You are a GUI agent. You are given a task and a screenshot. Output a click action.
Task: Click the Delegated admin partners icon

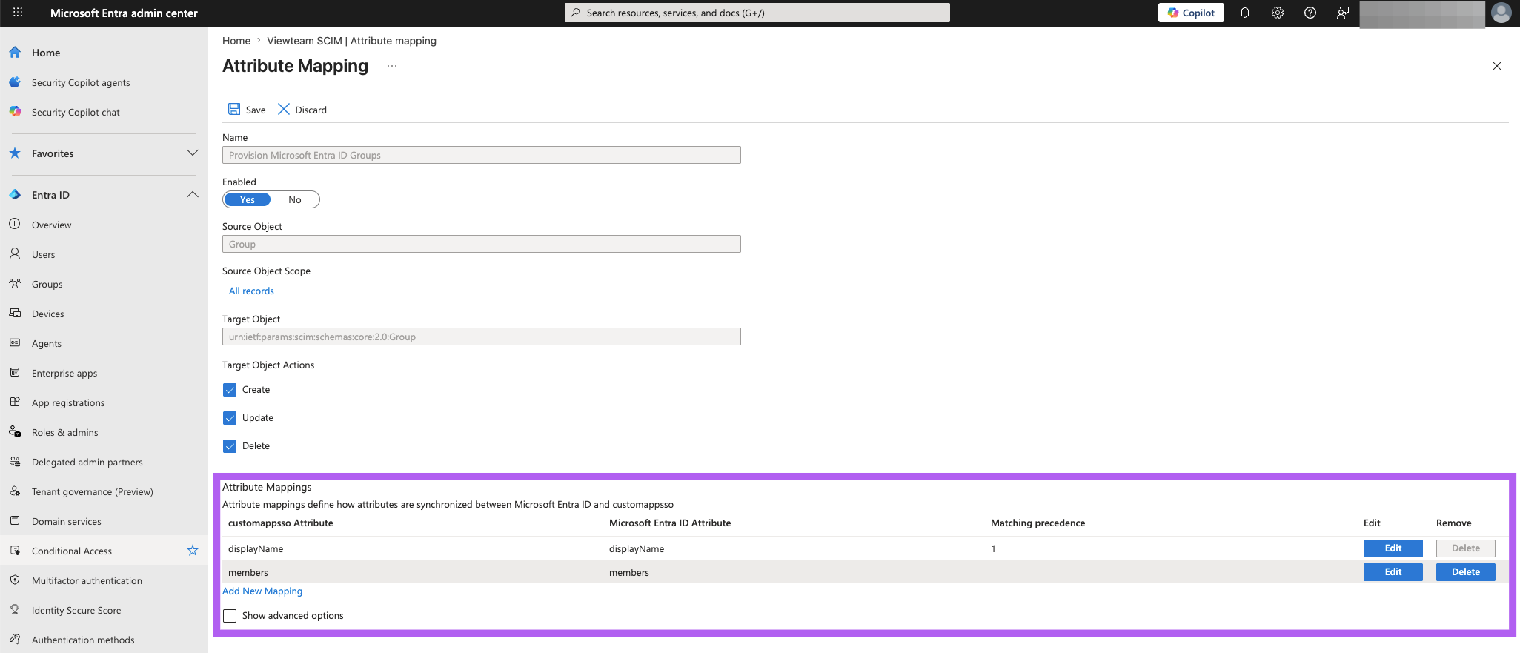[x=15, y=461]
